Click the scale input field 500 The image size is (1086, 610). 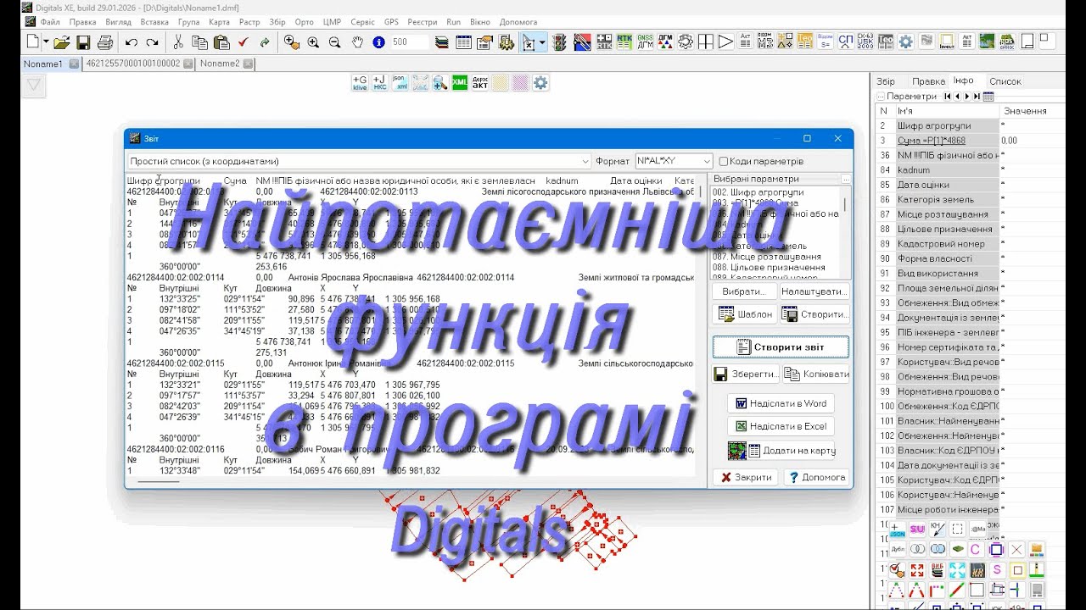(410, 42)
